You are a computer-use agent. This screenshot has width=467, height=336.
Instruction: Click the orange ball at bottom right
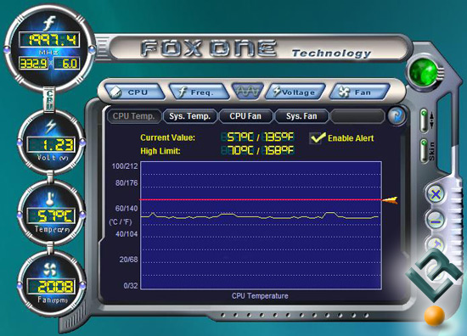pyautogui.click(x=434, y=315)
